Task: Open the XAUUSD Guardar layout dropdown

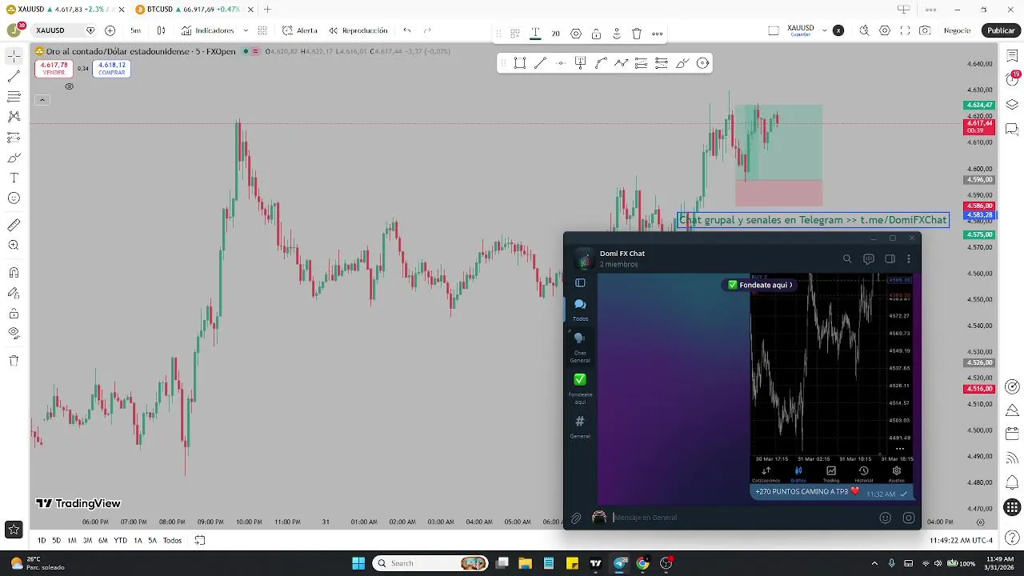Action: coord(825,30)
